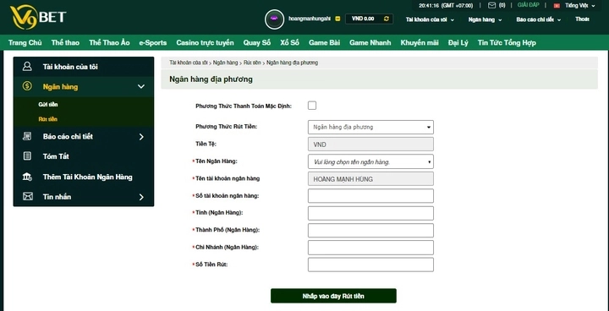Open e-Sports section

153,43
